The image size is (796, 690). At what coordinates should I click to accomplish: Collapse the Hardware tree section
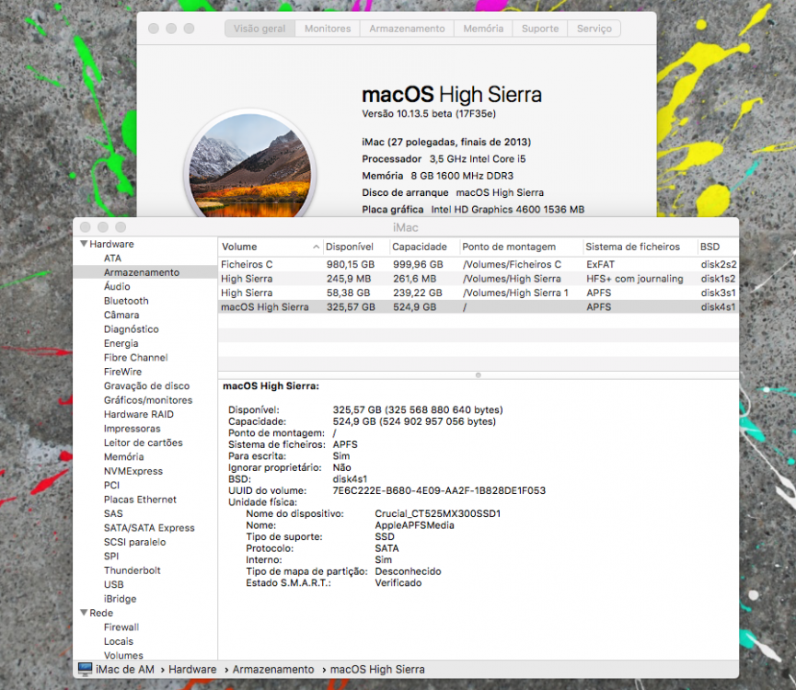pyautogui.click(x=85, y=244)
